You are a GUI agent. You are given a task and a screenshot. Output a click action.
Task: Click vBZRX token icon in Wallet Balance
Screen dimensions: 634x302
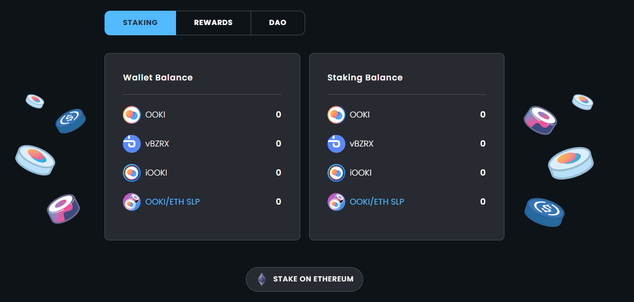(132, 144)
